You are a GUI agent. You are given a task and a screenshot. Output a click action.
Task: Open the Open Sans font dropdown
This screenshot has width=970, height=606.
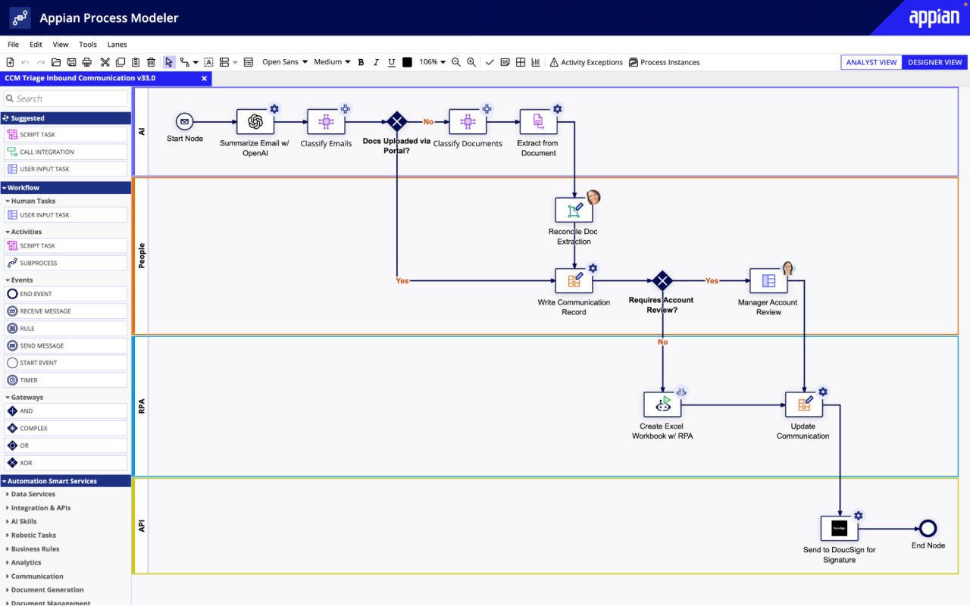pyautogui.click(x=285, y=62)
